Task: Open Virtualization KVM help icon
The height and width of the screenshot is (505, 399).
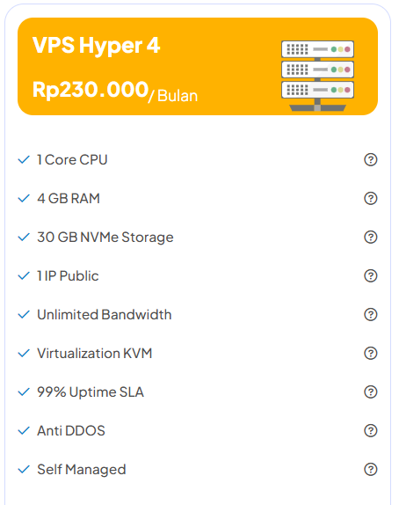Action: [x=370, y=354]
